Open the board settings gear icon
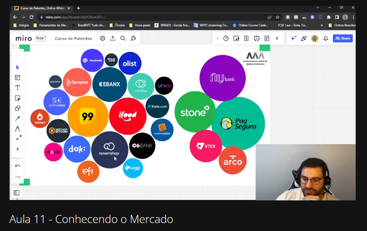This screenshot has width=367, height=231. (x=102, y=39)
